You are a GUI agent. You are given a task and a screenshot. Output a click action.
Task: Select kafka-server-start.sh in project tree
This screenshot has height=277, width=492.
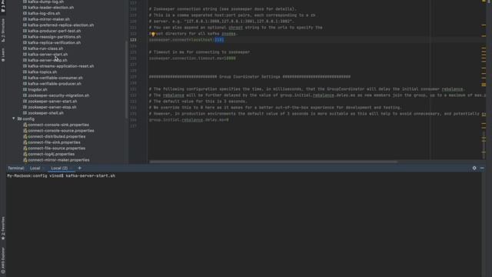[x=48, y=55]
